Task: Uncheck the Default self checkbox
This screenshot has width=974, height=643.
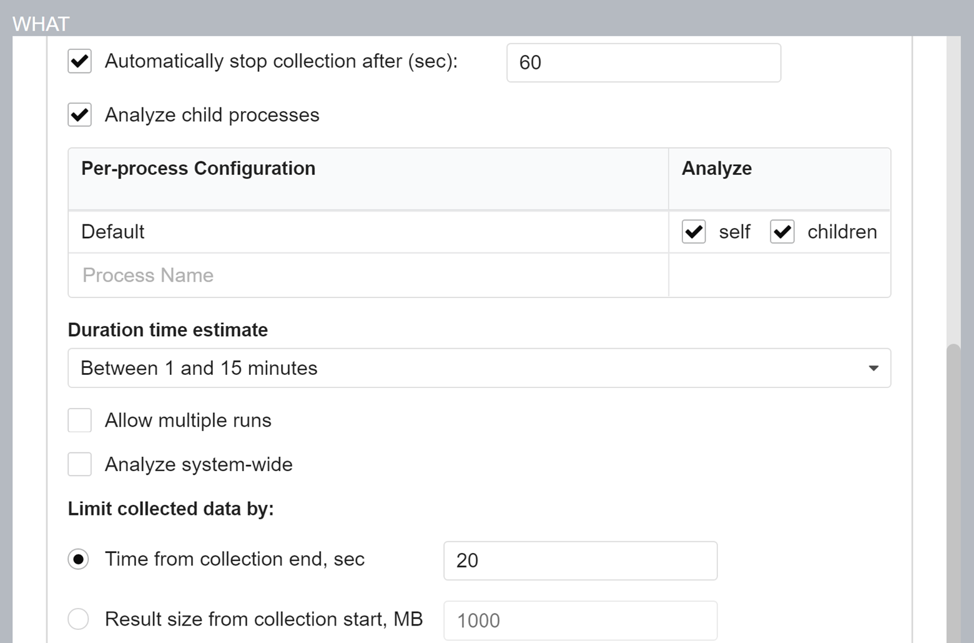Action: click(694, 232)
